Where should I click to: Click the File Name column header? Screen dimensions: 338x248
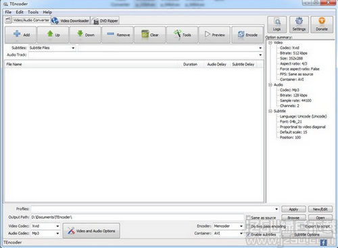pyautogui.click(x=91, y=64)
